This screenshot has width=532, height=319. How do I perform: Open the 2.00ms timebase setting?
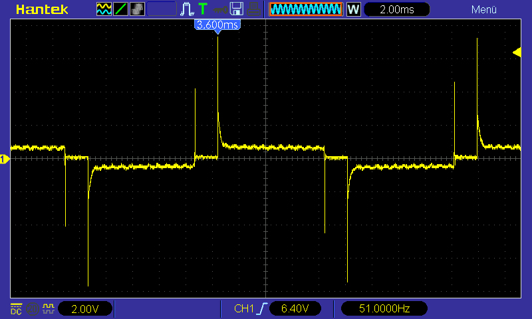(x=396, y=9)
